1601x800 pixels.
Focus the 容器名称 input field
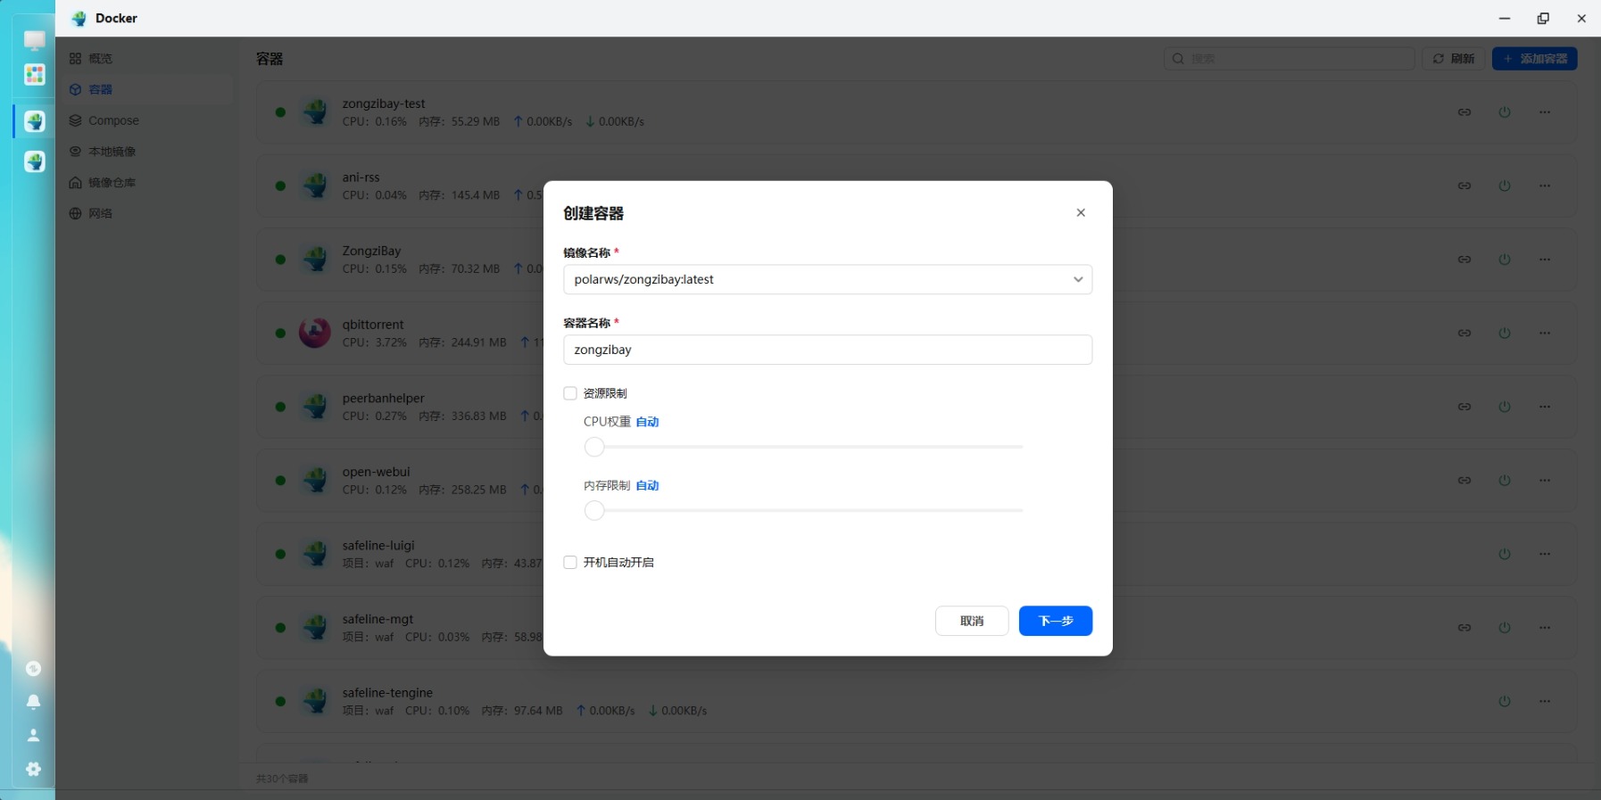pos(827,350)
